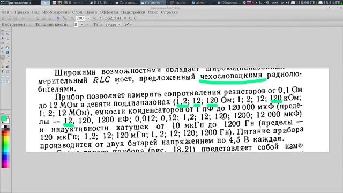This screenshot has width=343, height=193.
Task: Open the Вид menu
Action: [x=36, y=12]
